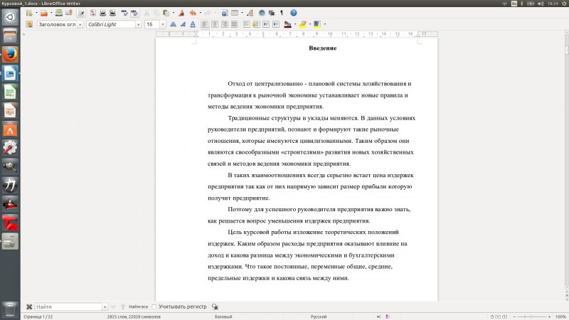Open font color dropdown arrow
The image size is (569, 320).
(x=295, y=24)
